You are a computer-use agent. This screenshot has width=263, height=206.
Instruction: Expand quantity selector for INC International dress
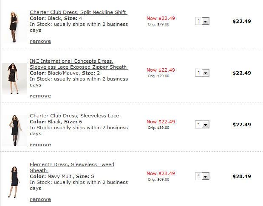coord(206,73)
